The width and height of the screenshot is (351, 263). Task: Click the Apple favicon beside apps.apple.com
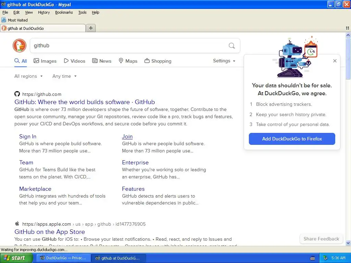tap(17, 224)
